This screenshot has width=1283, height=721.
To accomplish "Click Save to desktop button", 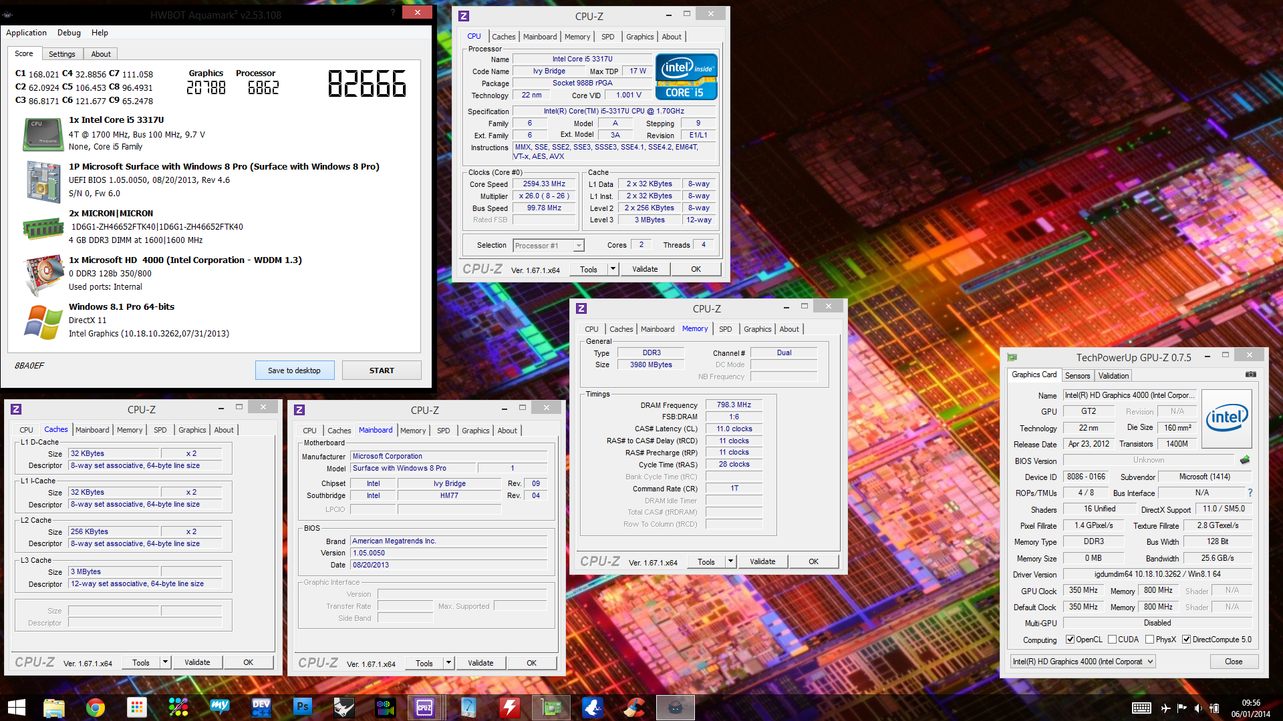I will pyautogui.click(x=294, y=371).
